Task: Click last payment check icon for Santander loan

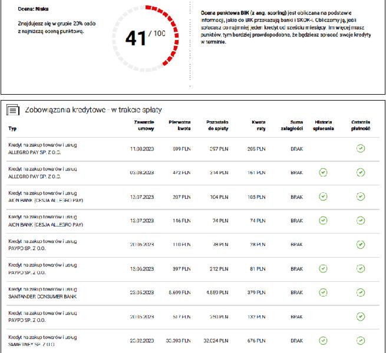Action: coord(361,292)
